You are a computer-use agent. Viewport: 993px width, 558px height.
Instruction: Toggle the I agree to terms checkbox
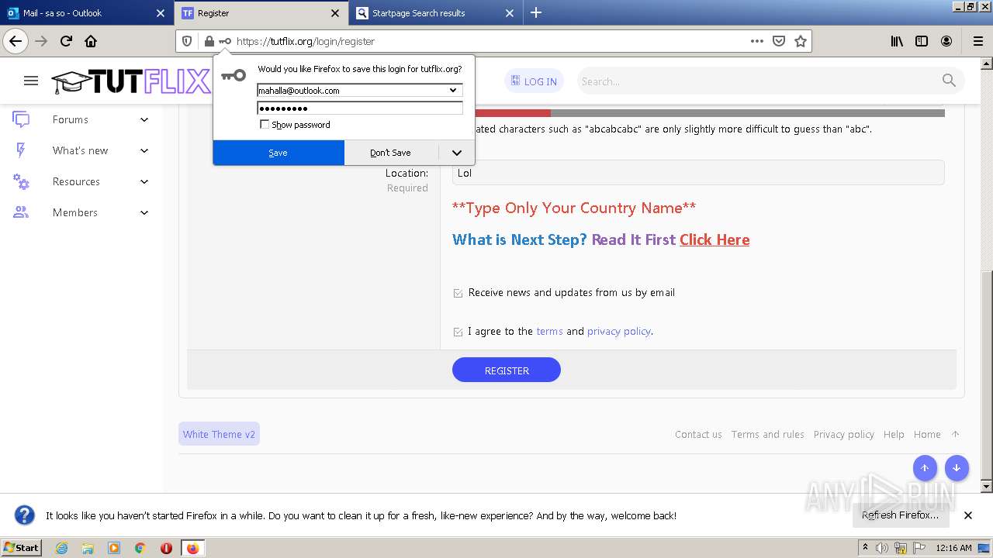coord(458,332)
